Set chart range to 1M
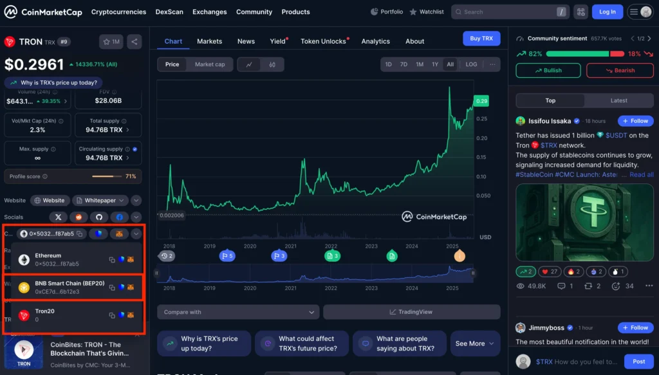Viewport: 659px width, 375px height. 420,64
